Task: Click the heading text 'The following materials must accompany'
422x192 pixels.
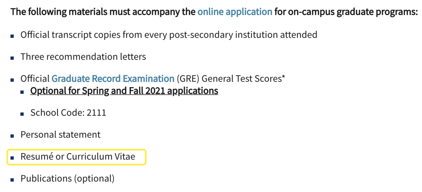Action: point(102,12)
